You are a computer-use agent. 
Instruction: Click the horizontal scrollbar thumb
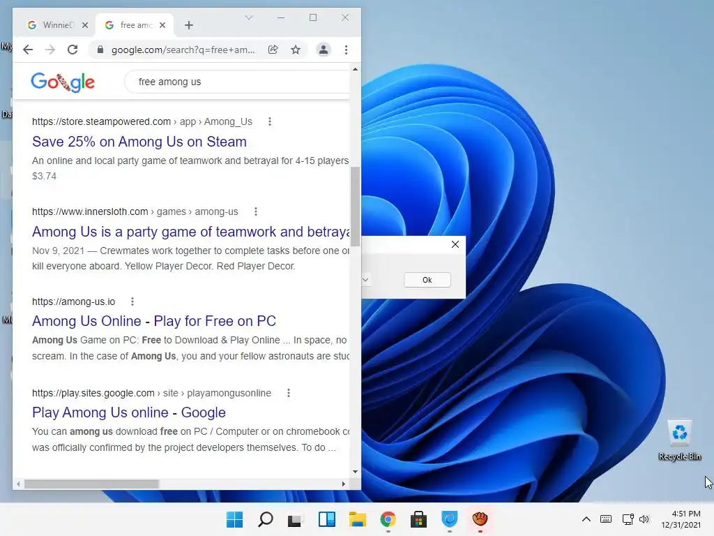[x=91, y=484]
